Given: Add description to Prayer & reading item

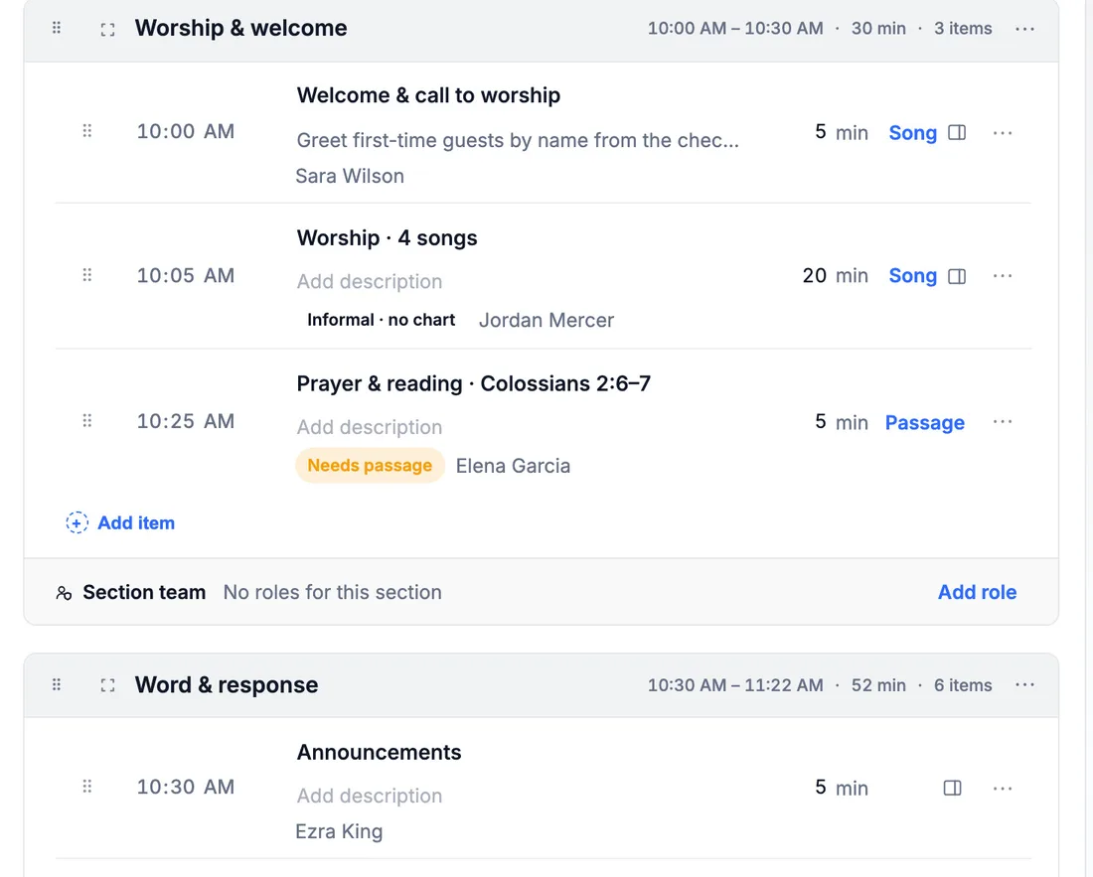Looking at the screenshot, I should point(370,427).
